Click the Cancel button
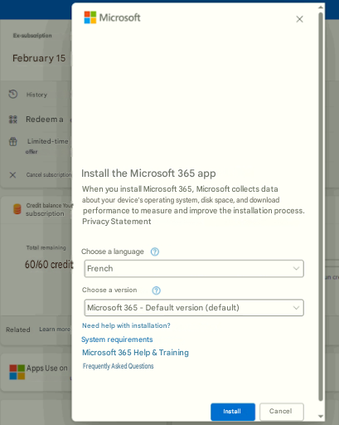This screenshot has width=339, height=425. (282, 412)
